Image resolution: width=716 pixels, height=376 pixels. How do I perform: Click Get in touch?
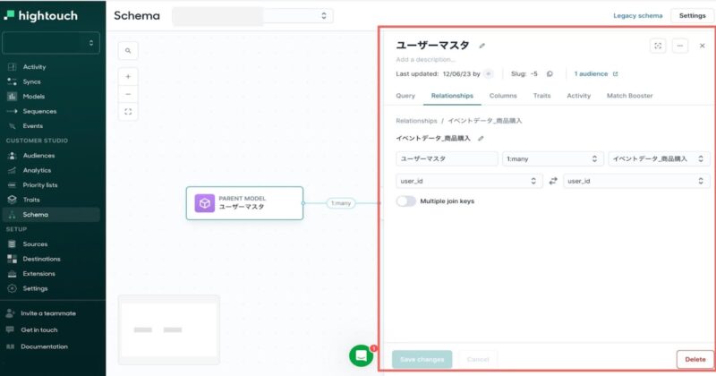coord(39,329)
